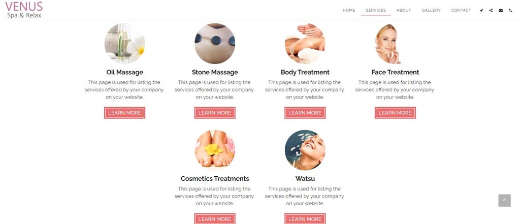Screen dimensions: 520x224
Task: Go to the About page
Action: pyautogui.click(x=404, y=10)
